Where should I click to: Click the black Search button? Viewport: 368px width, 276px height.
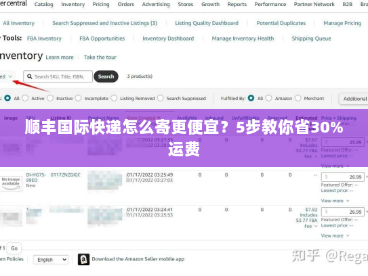106,76
